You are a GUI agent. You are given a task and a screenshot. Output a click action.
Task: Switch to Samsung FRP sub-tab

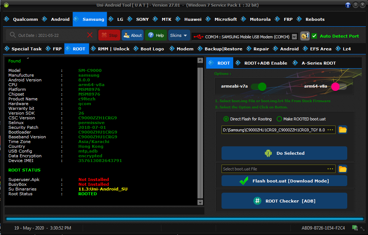(54, 49)
